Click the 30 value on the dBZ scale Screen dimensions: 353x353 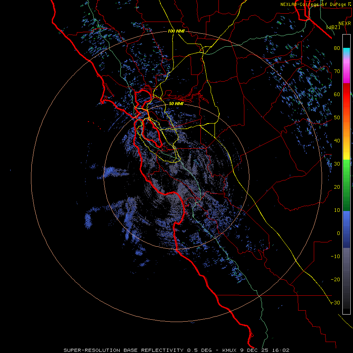[x=337, y=164]
